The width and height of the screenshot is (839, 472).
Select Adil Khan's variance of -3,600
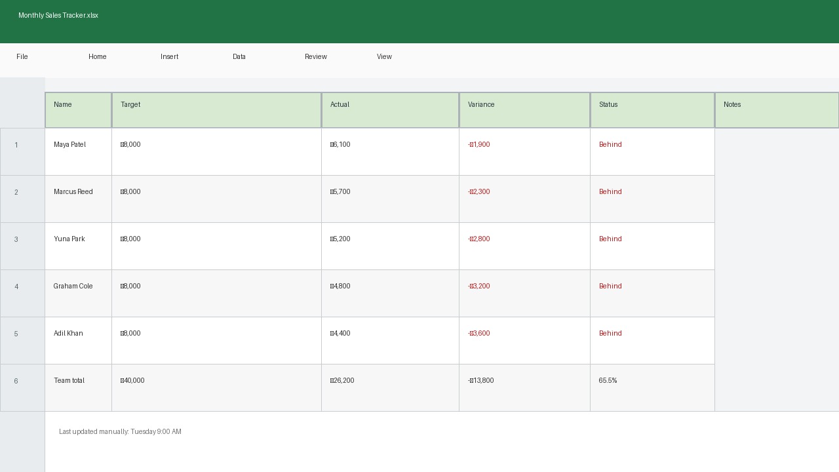[x=524, y=341]
